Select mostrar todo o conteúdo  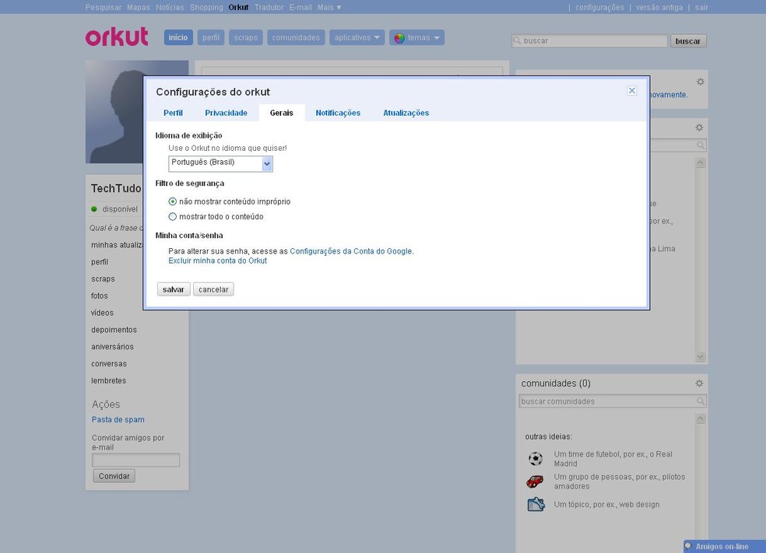point(172,216)
